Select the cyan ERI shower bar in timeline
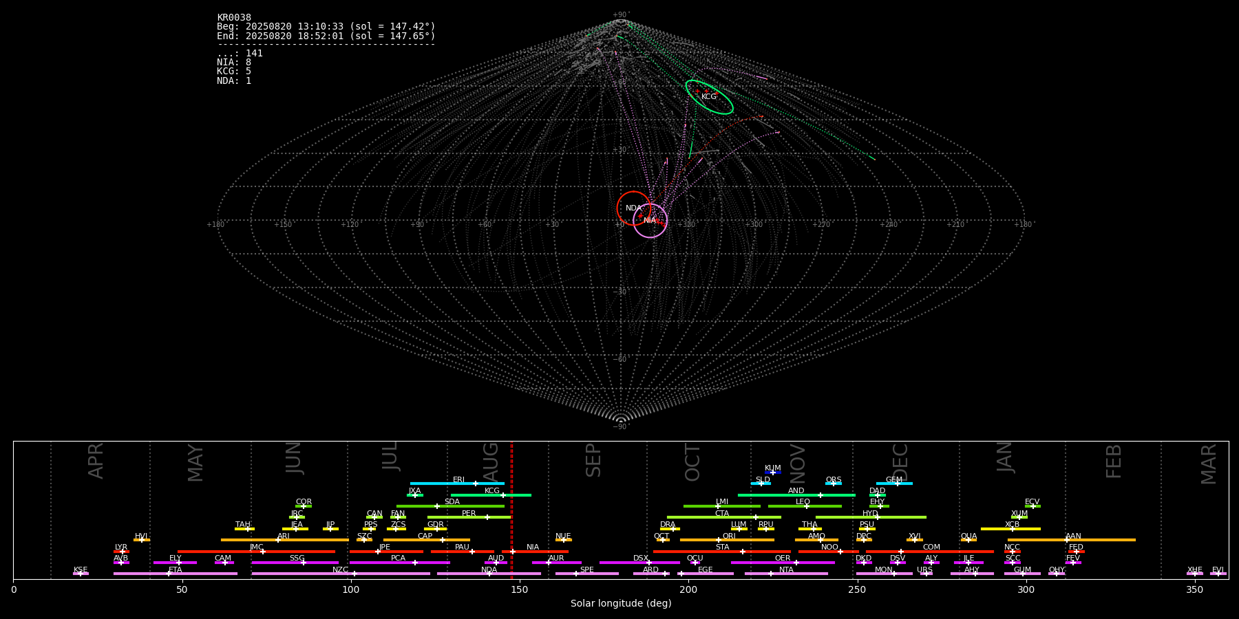The height and width of the screenshot is (619, 1239). [457, 484]
